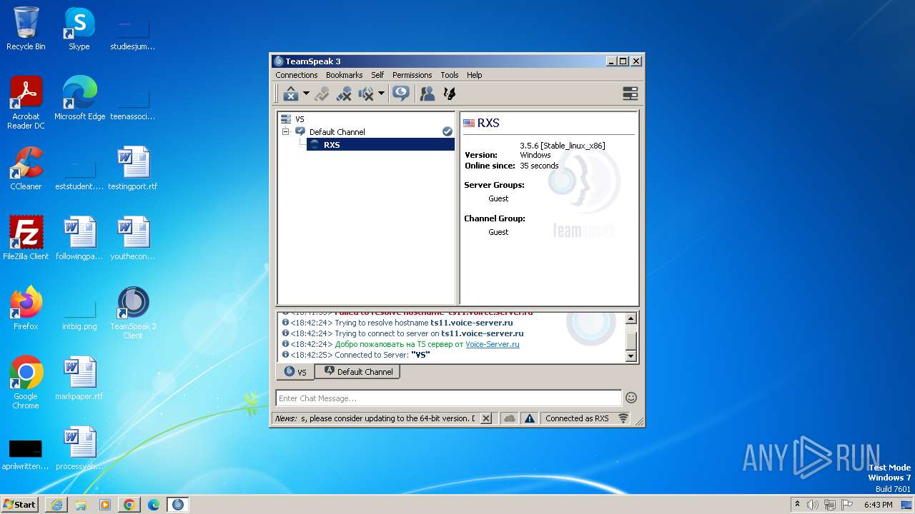This screenshot has height=514, width=915.
Task: Click the chat log scrollbar up arrow
Action: click(631, 319)
